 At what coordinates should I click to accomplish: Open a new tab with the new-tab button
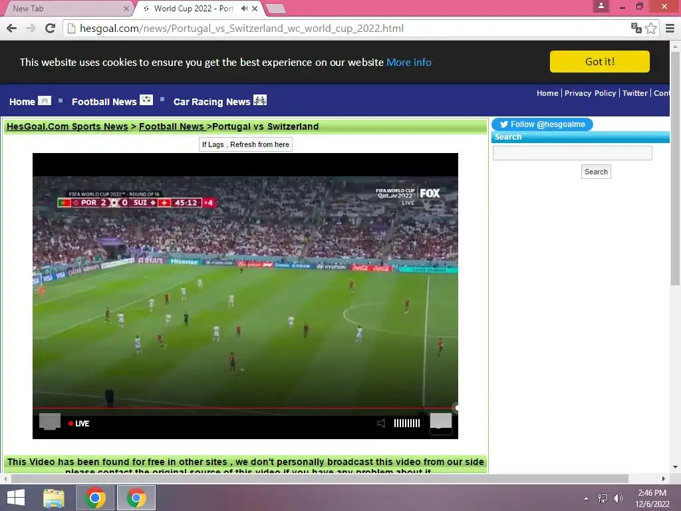point(275,8)
